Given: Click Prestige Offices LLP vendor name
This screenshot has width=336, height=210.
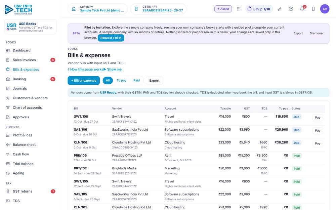Looking at the screenshot, I should pos(127,156).
